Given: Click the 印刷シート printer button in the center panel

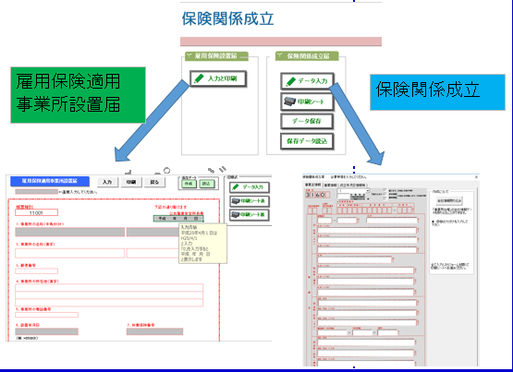Looking at the screenshot, I should coord(307,102).
